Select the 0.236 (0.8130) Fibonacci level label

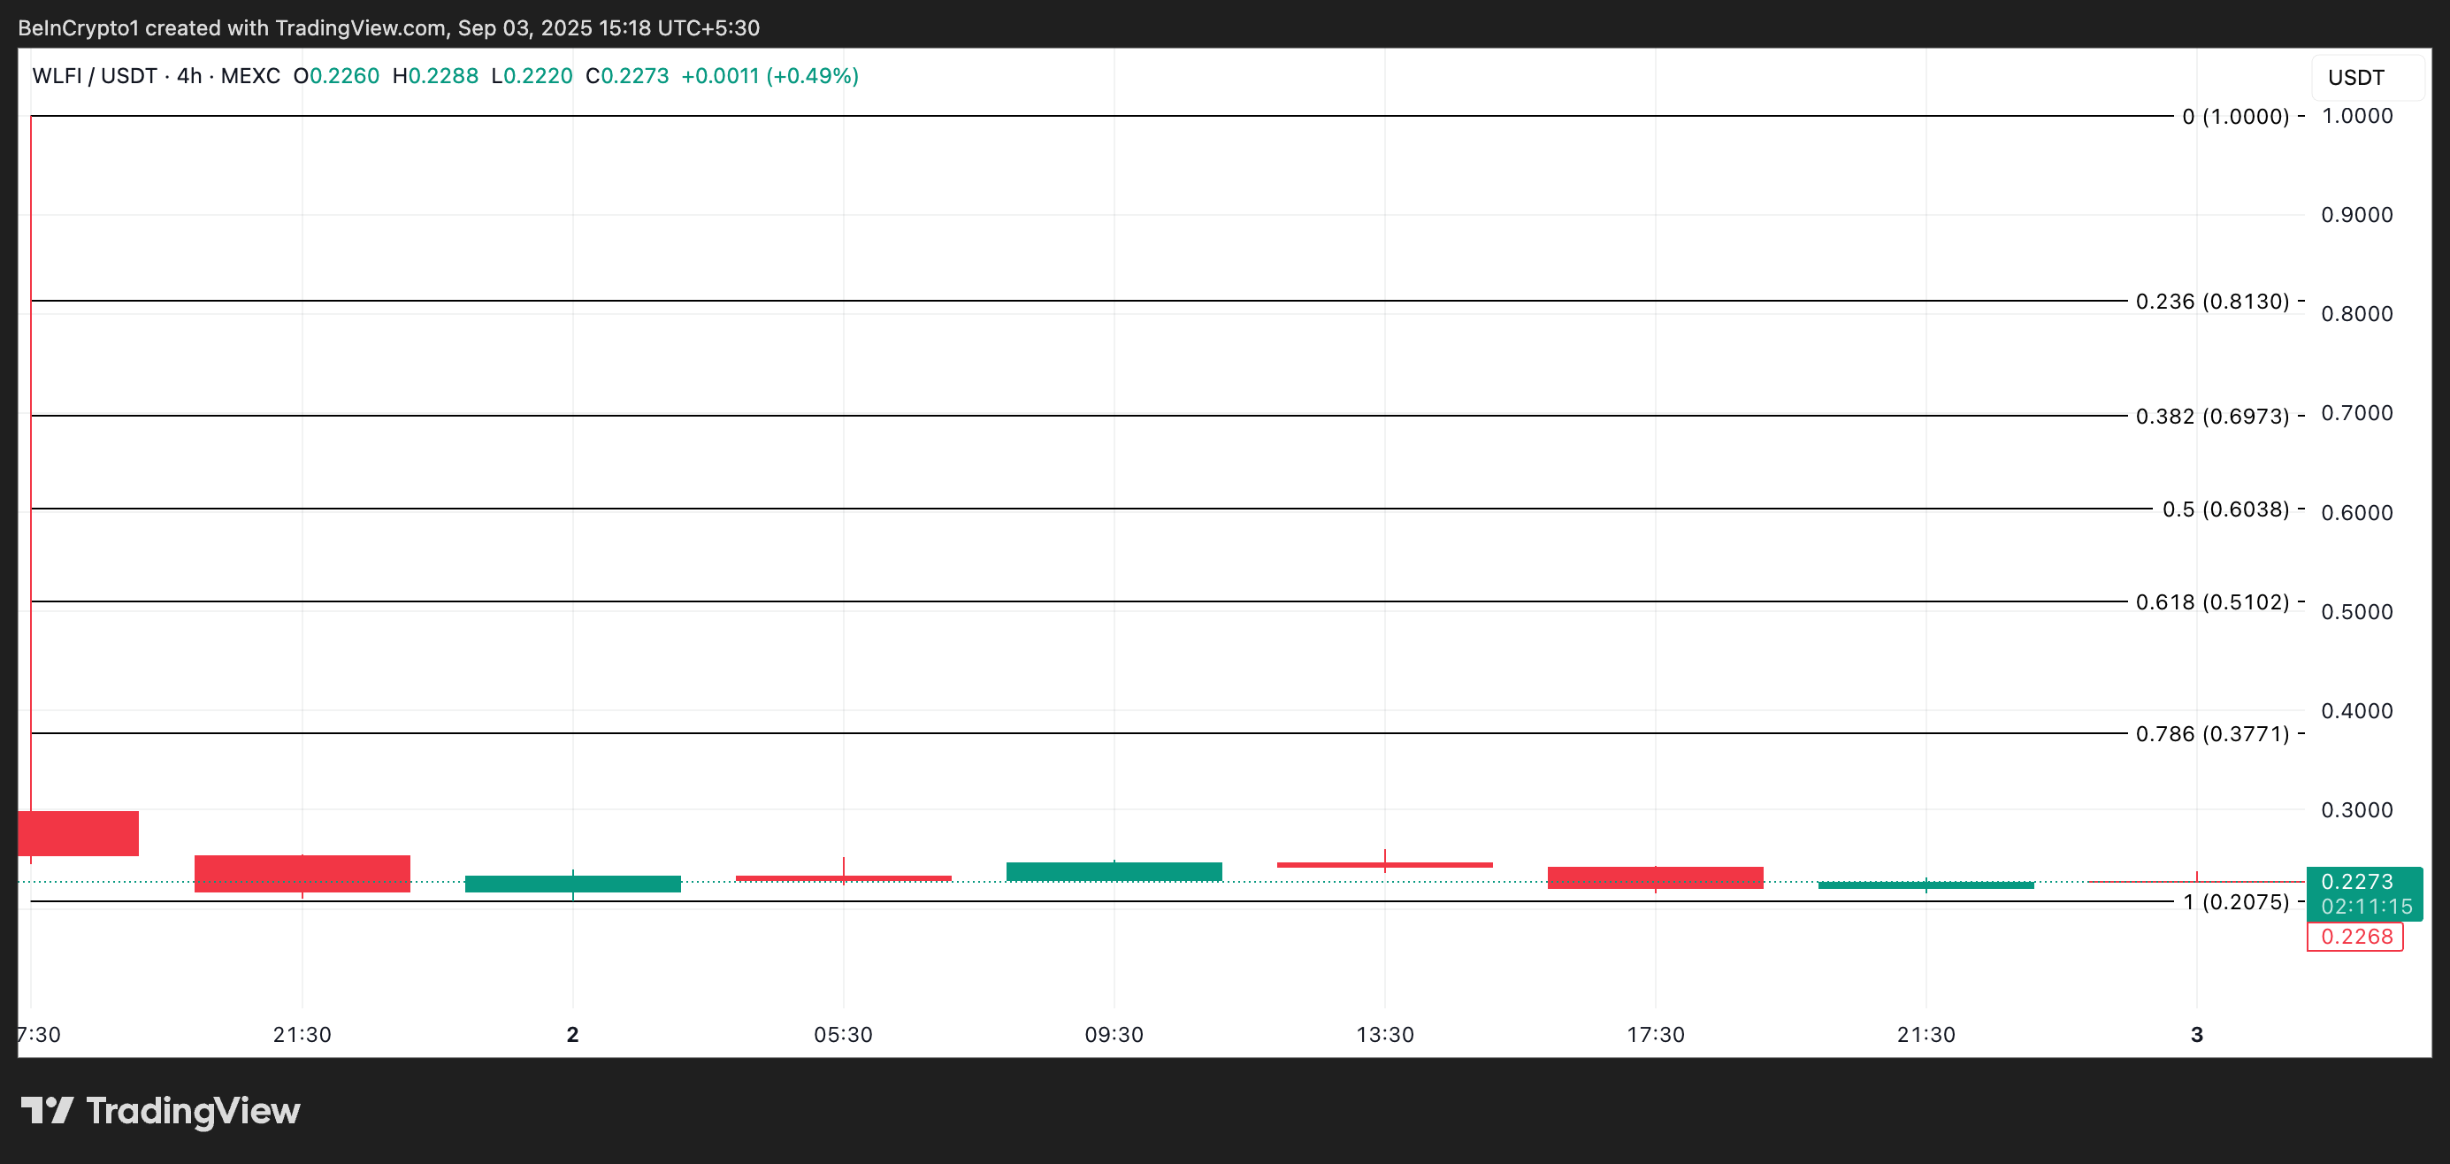click(2211, 302)
